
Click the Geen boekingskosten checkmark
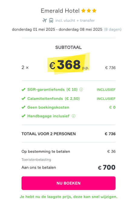(x=24, y=107)
